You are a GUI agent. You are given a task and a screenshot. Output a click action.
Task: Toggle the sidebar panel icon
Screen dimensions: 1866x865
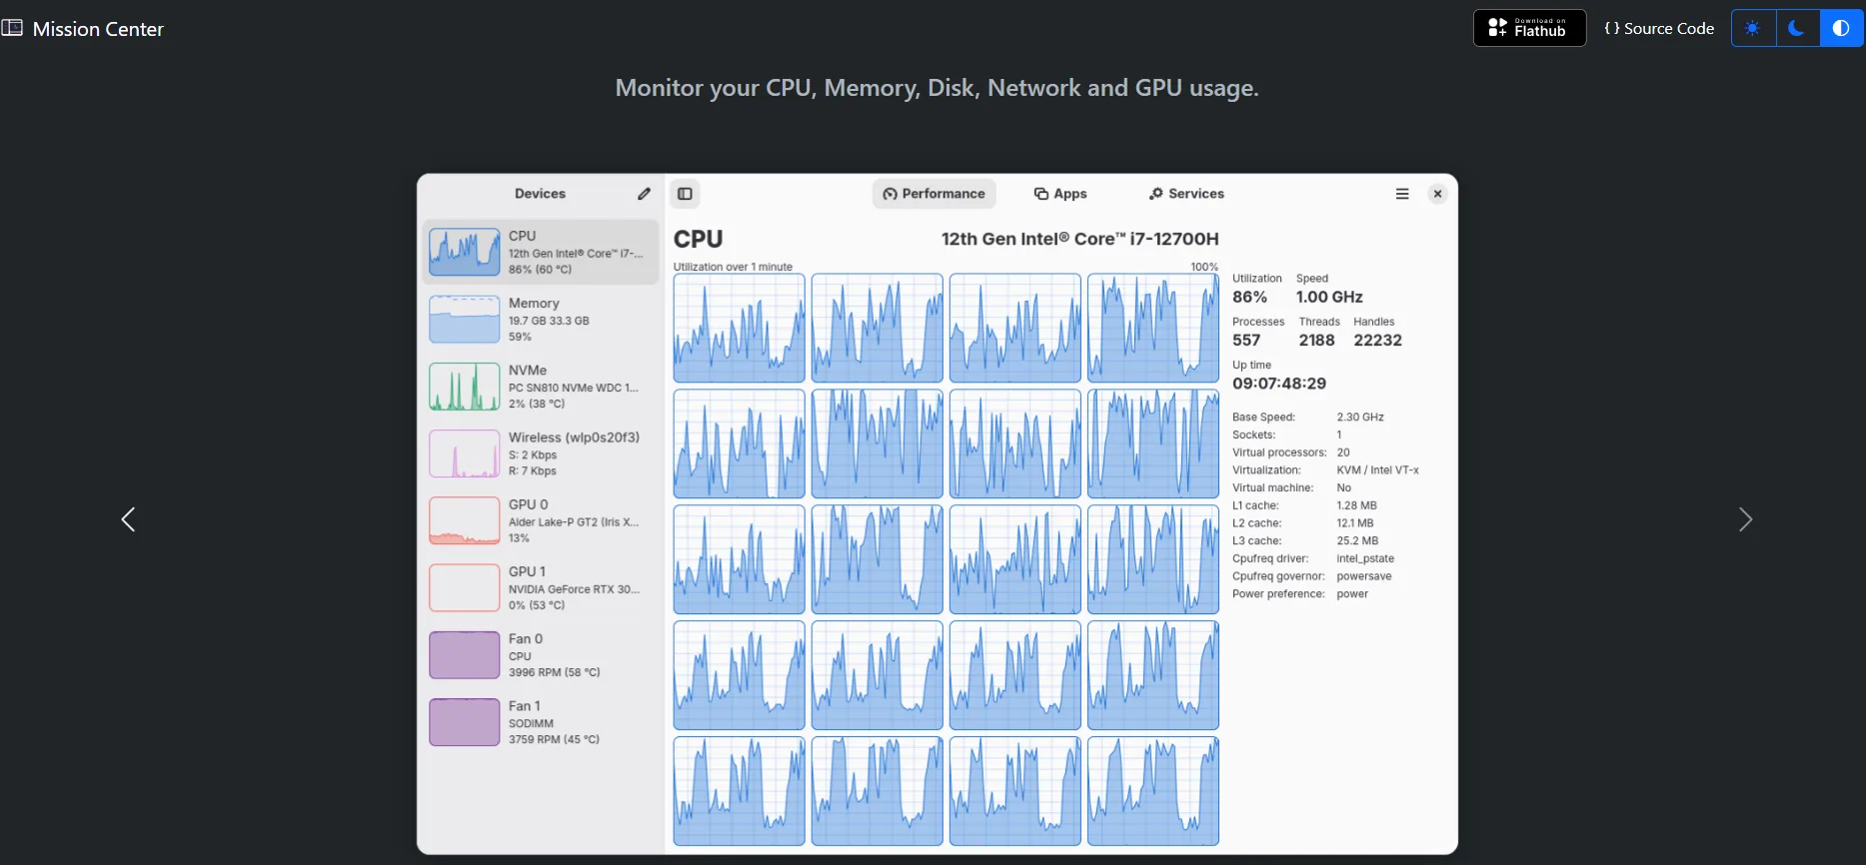[x=685, y=194]
